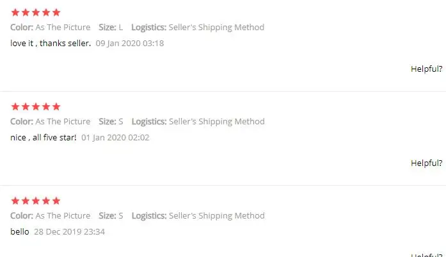Click the fifth star of the "love it" review
The height and width of the screenshot is (257, 446).
(x=56, y=12)
